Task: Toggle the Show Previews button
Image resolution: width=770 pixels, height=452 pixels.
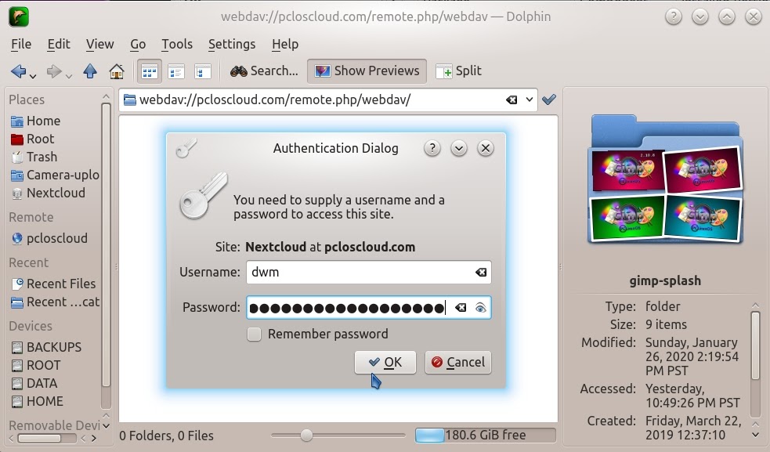Action: coord(367,71)
